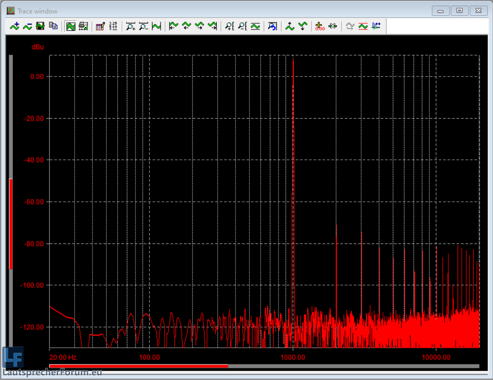The image size is (493, 380).
Task: Click the fit horizontal axis waveform icon
Action: point(156,26)
